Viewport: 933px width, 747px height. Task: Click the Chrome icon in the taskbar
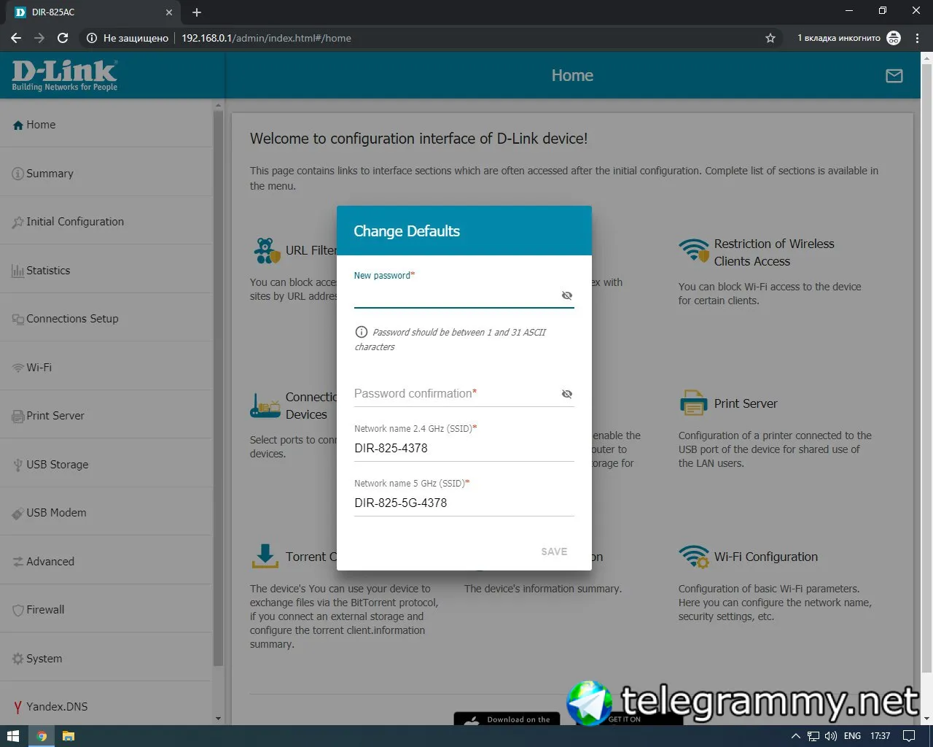(x=42, y=736)
